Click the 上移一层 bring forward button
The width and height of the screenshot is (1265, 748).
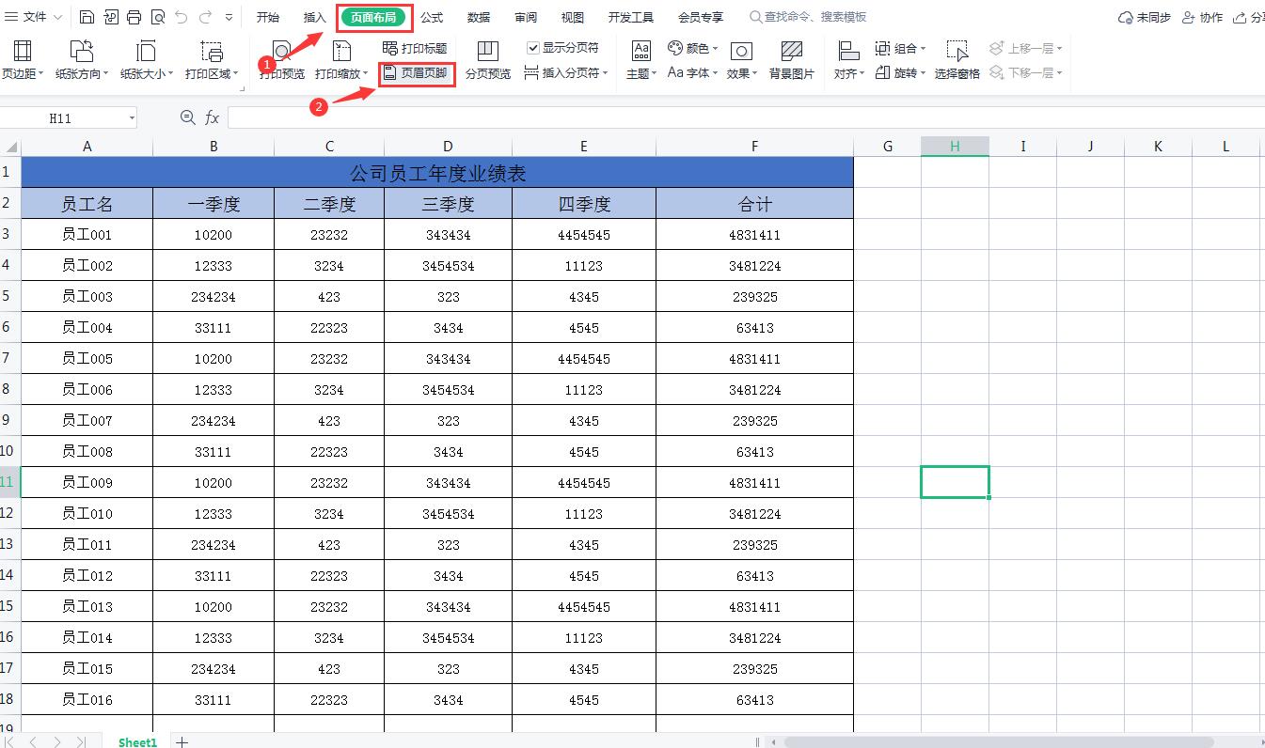coord(1026,48)
